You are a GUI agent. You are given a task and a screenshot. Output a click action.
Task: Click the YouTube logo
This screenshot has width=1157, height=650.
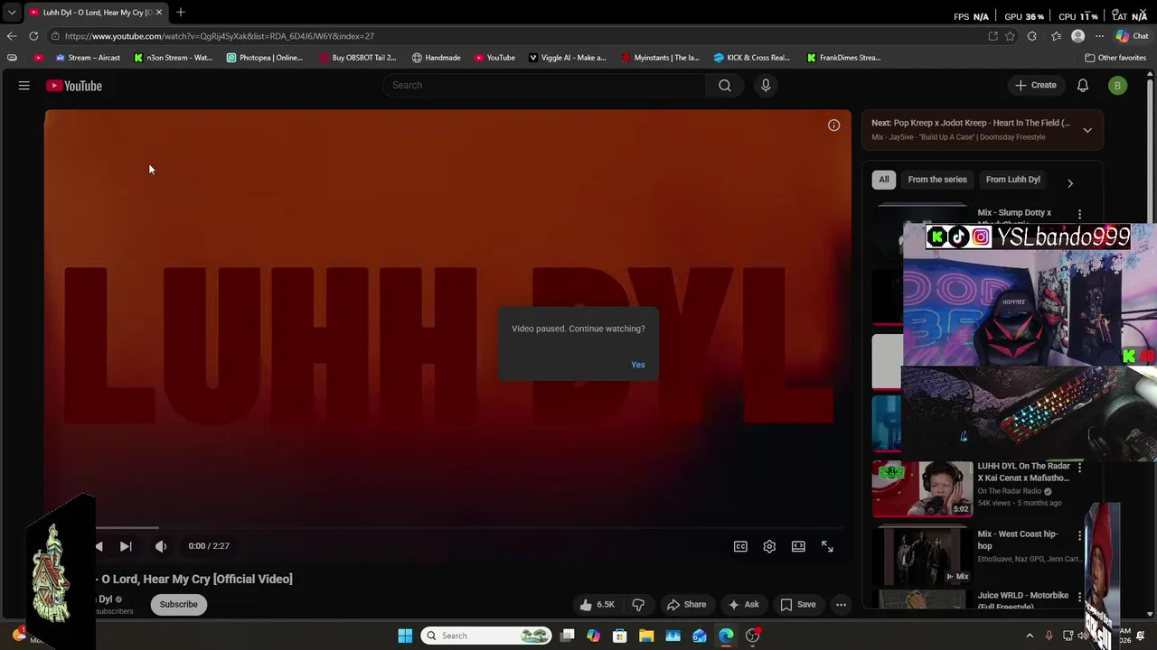click(74, 86)
